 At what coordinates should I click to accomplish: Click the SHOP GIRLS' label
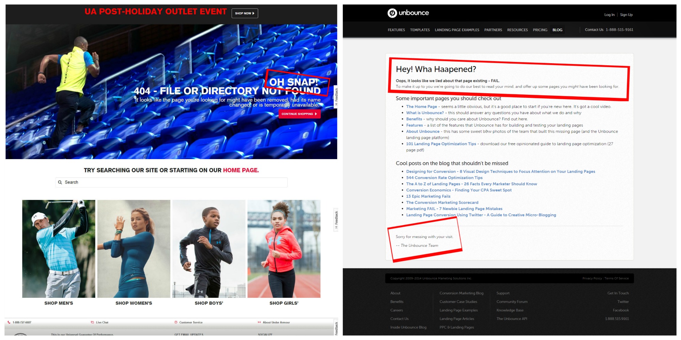click(284, 303)
